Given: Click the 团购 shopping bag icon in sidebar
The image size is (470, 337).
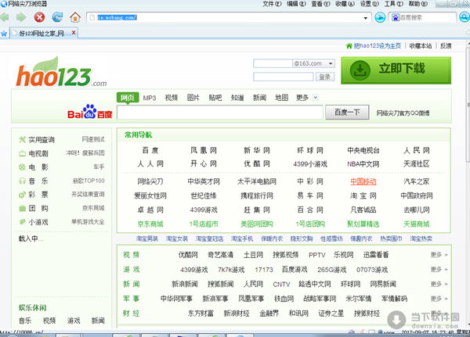Looking at the screenshot, I should [22, 208].
